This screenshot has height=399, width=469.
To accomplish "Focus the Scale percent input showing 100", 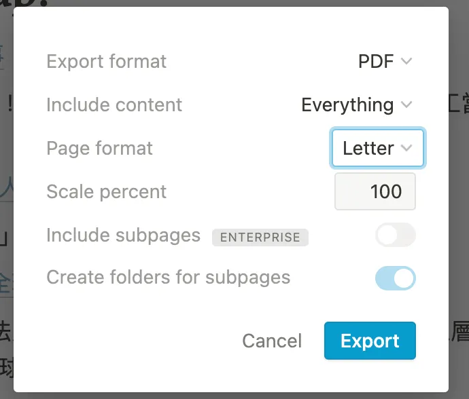I will point(375,192).
